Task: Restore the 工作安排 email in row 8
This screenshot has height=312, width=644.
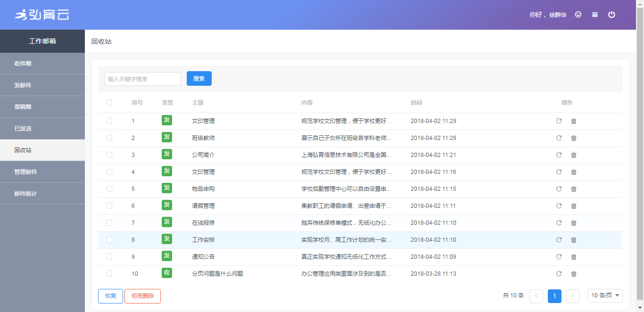Action: [559, 240]
